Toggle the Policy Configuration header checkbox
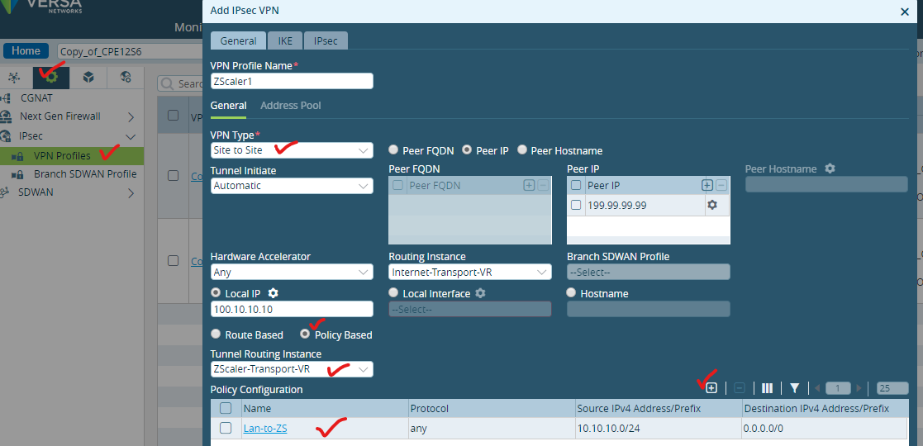Image resolution: width=923 pixels, height=446 pixels. click(226, 408)
